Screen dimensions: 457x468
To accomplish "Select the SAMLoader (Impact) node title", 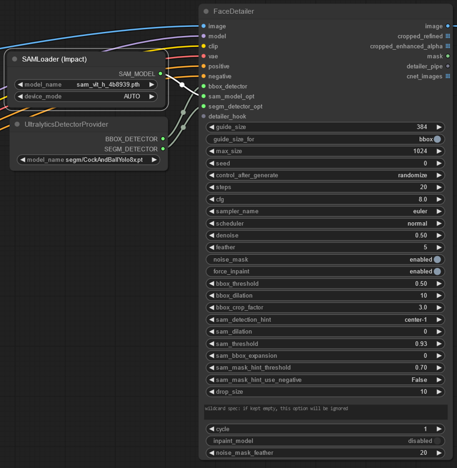I will [54, 59].
